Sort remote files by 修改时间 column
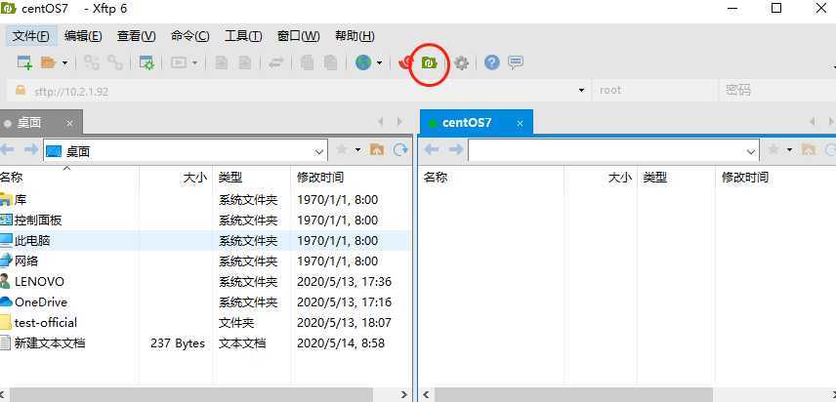This screenshot has height=402, width=836. tap(775, 178)
